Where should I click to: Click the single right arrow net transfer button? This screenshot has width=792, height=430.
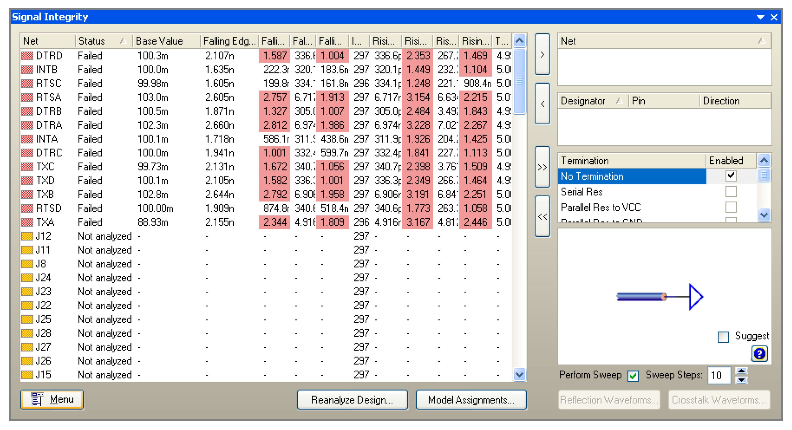click(x=542, y=54)
